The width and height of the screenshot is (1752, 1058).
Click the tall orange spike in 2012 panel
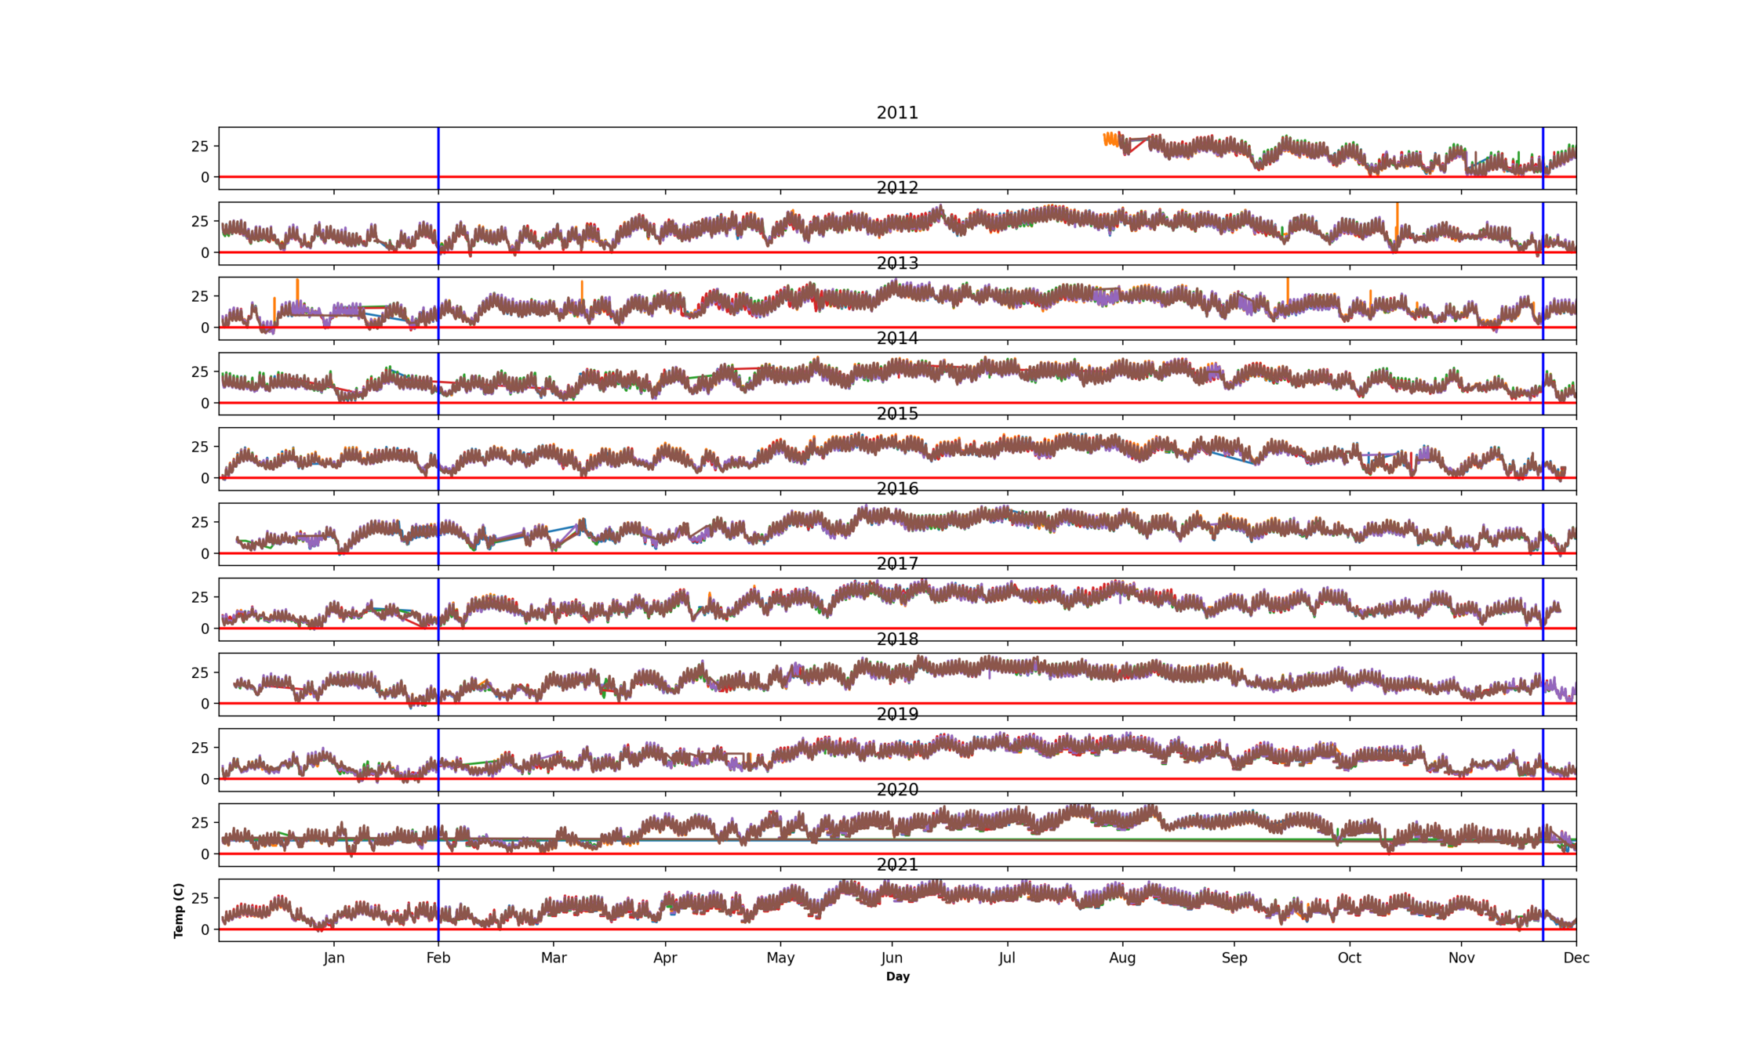[x=1398, y=212]
